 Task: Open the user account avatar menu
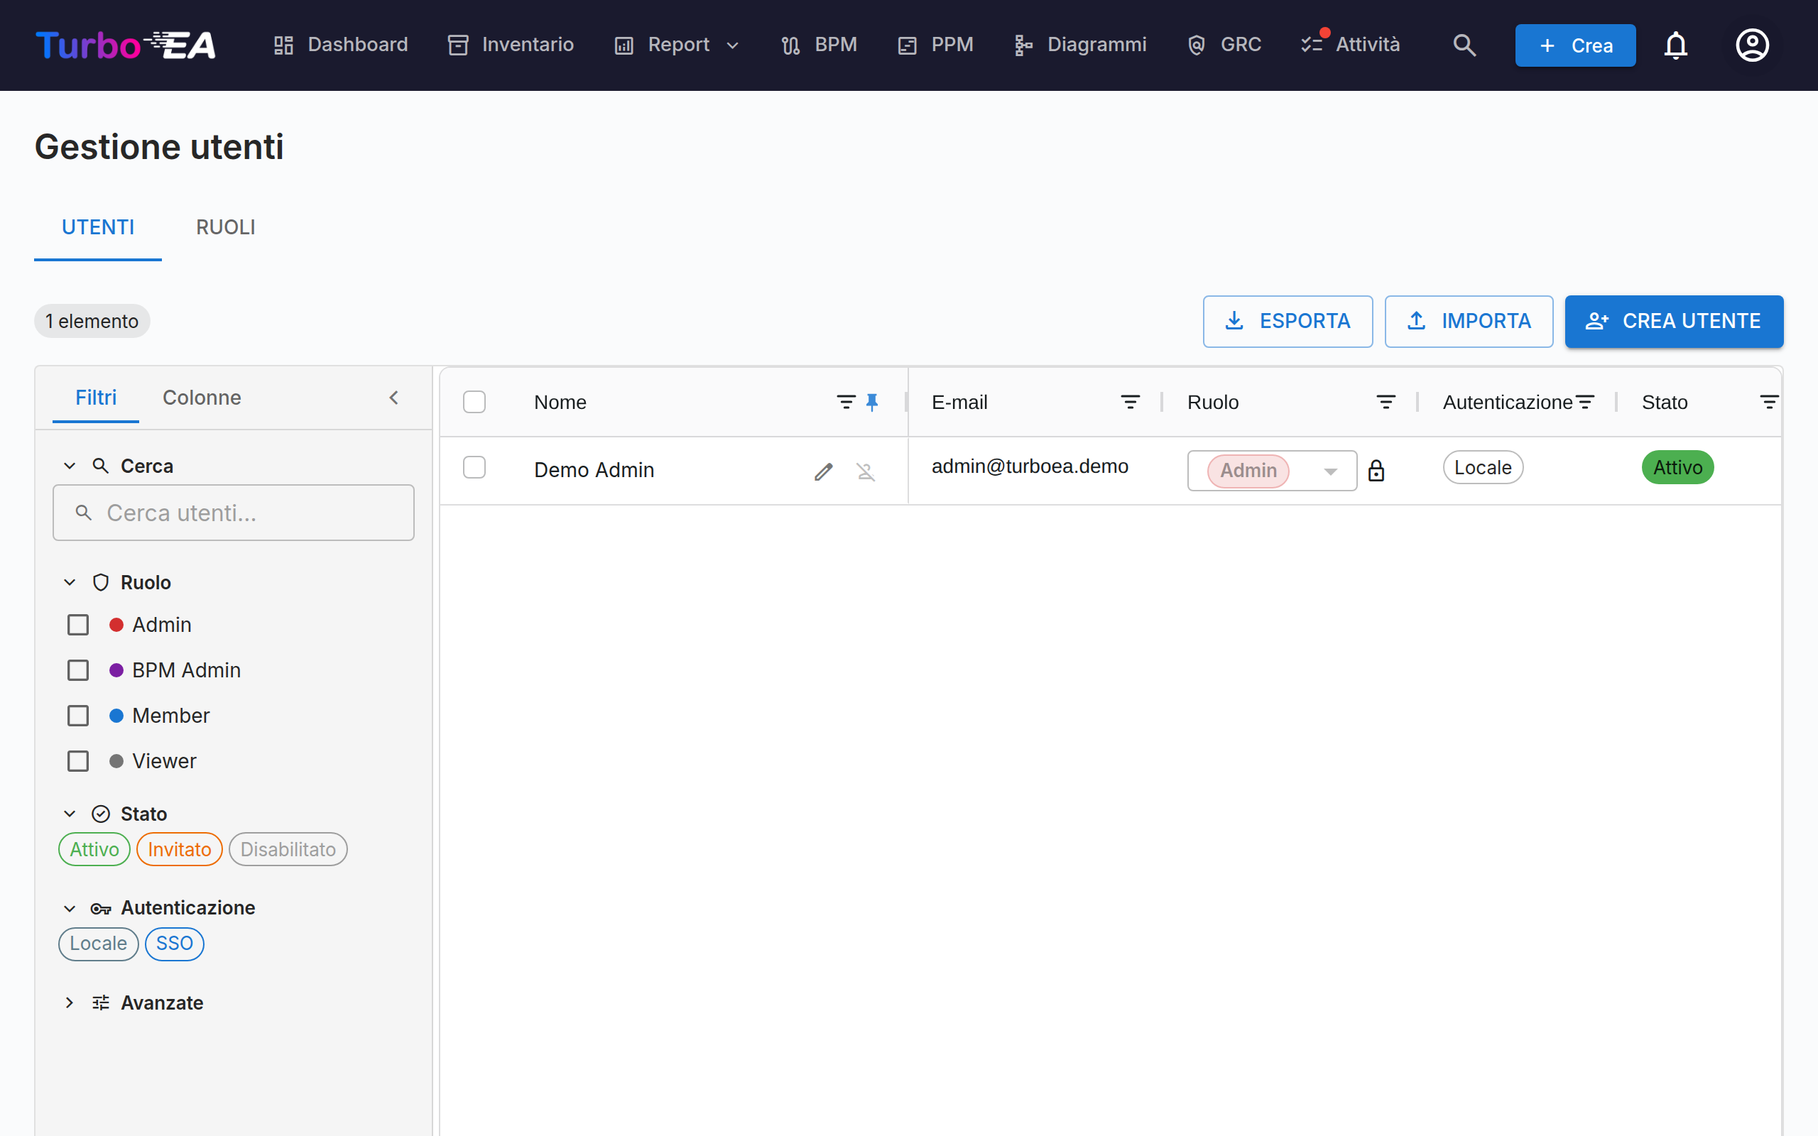(x=1752, y=45)
